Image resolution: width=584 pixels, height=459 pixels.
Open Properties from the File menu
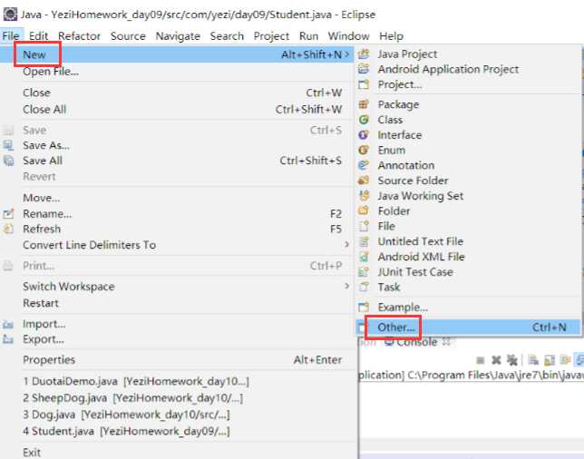pyautogui.click(x=177, y=360)
